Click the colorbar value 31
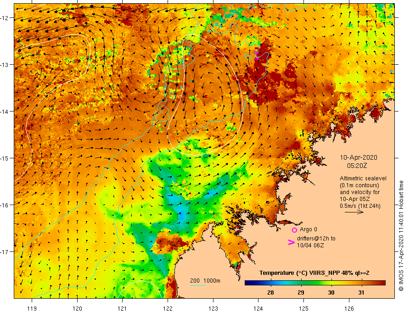This screenshot has height=312, width=404. pos(361,292)
